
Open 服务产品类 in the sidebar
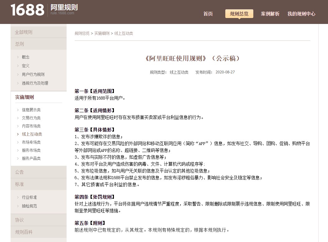click(31, 158)
